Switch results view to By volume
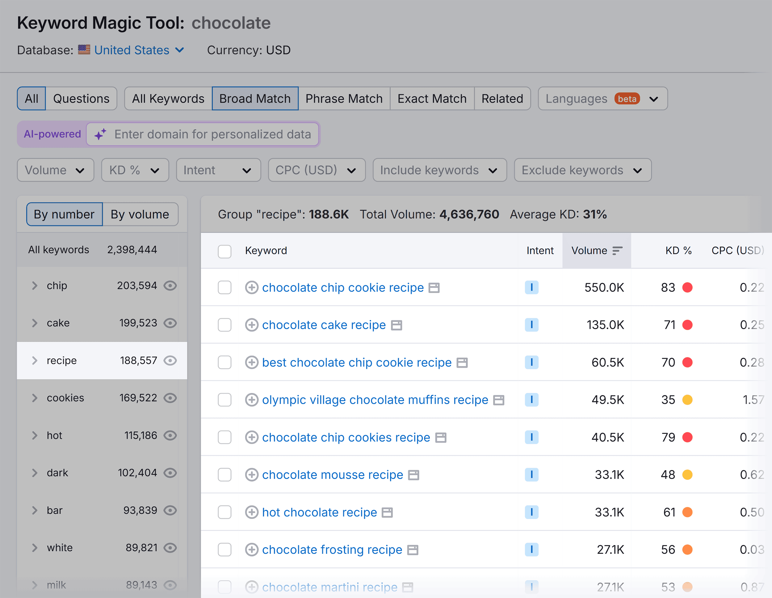This screenshot has width=772, height=598. pos(139,214)
